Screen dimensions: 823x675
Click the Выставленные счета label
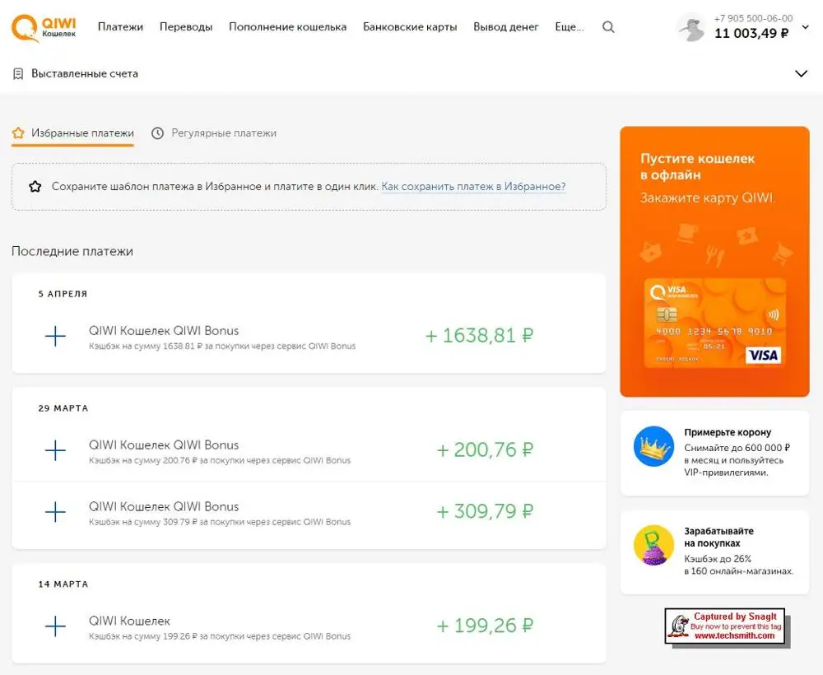(85, 73)
